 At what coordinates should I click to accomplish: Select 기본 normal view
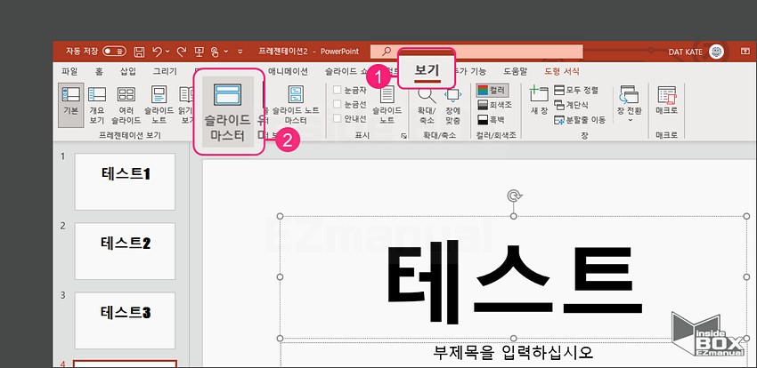[71, 105]
